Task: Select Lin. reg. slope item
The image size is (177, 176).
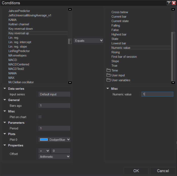Action: 18,47
